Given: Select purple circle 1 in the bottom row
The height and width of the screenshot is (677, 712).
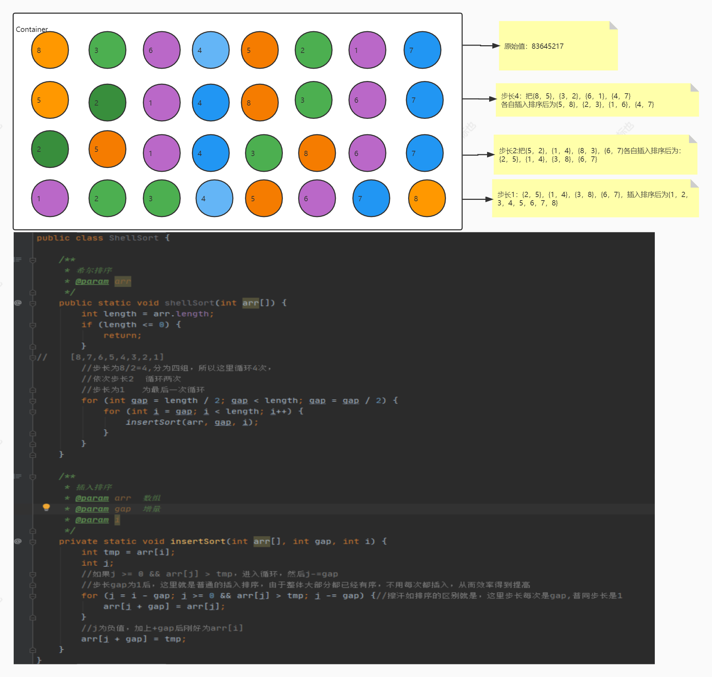Looking at the screenshot, I should pyautogui.click(x=50, y=198).
